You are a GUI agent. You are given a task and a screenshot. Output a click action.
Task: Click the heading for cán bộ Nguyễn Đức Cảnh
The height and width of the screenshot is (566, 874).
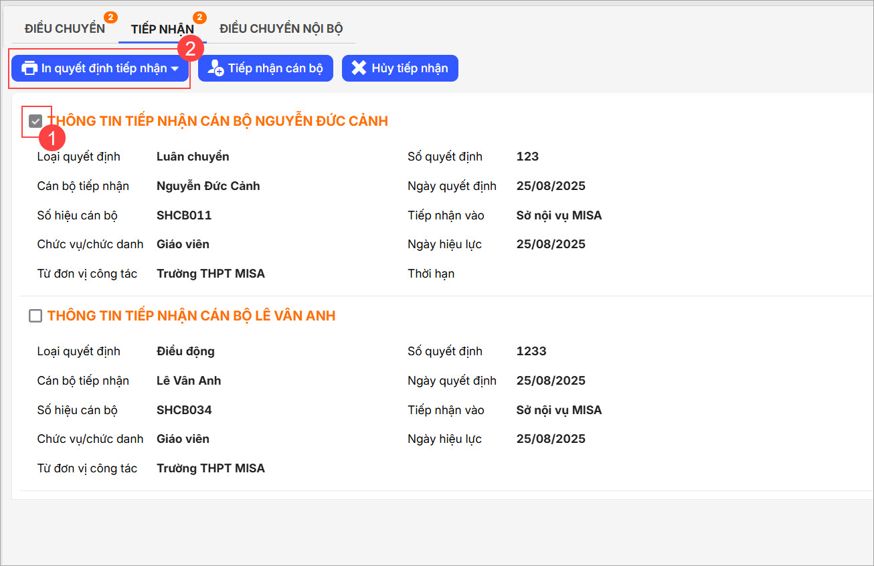click(x=217, y=121)
